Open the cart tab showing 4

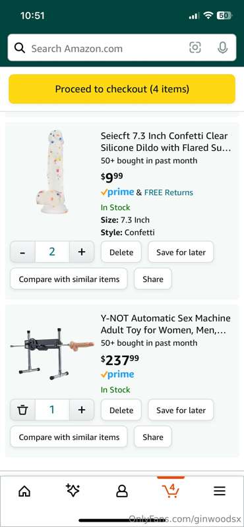(171, 491)
